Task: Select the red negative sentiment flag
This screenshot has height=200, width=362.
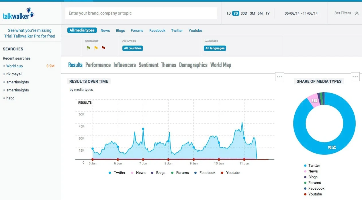Action: click(103, 48)
